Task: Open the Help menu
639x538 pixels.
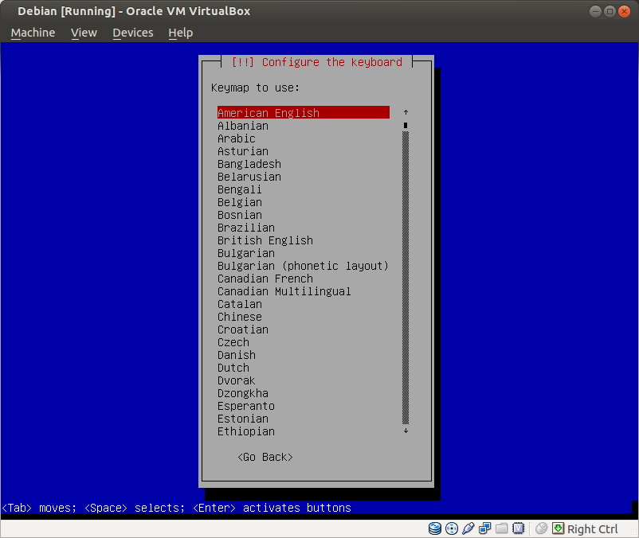Action: 181,33
